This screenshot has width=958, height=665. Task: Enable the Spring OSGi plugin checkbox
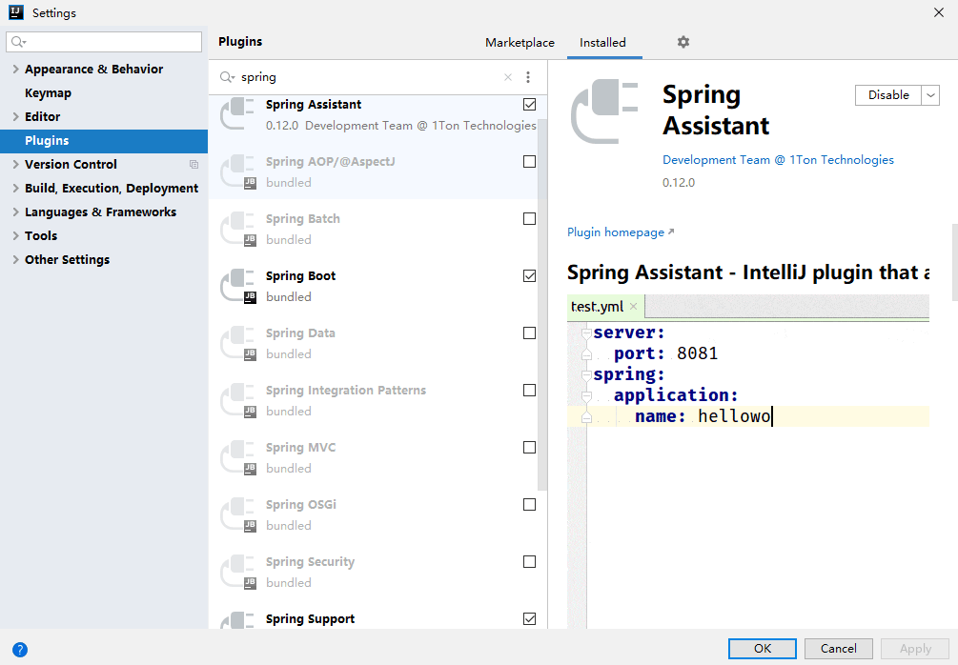click(x=530, y=504)
